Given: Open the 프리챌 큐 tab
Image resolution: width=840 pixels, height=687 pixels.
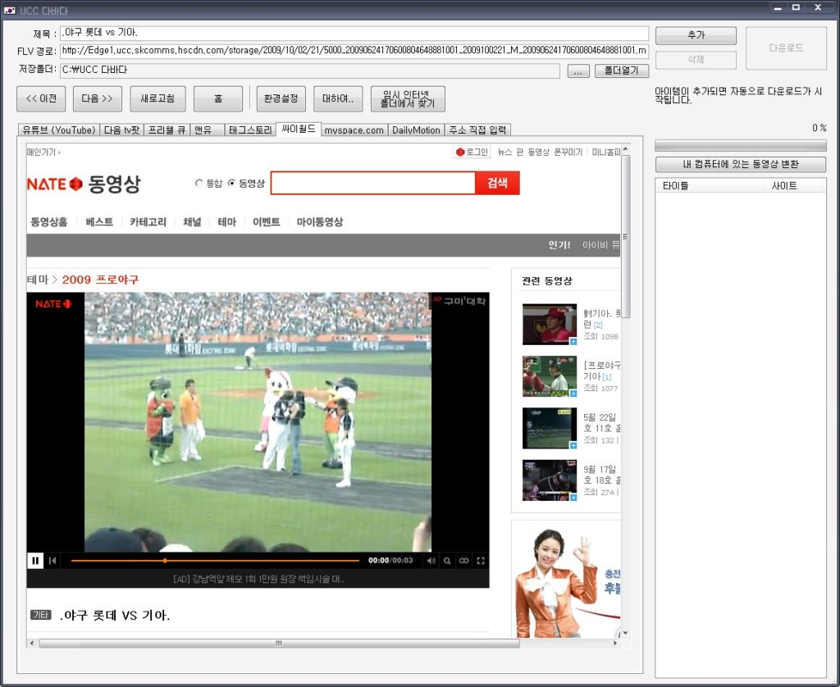Looking at the screenshot, I should tap(166, 130).
